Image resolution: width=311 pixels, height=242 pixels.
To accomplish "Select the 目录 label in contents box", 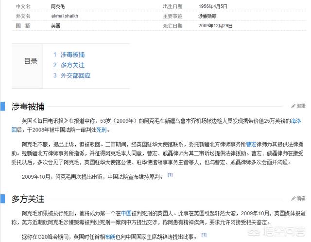I will (x=31, y=61).
